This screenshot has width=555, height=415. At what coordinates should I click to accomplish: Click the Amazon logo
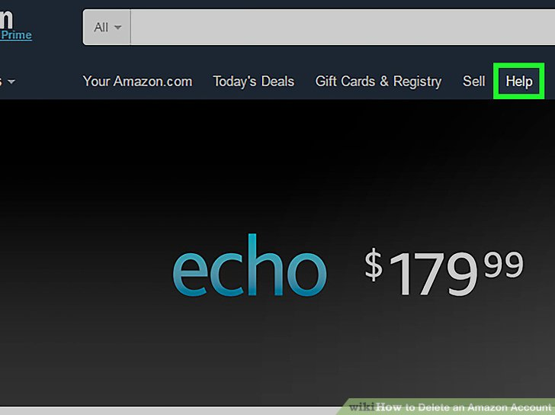(x=6, y=18)
